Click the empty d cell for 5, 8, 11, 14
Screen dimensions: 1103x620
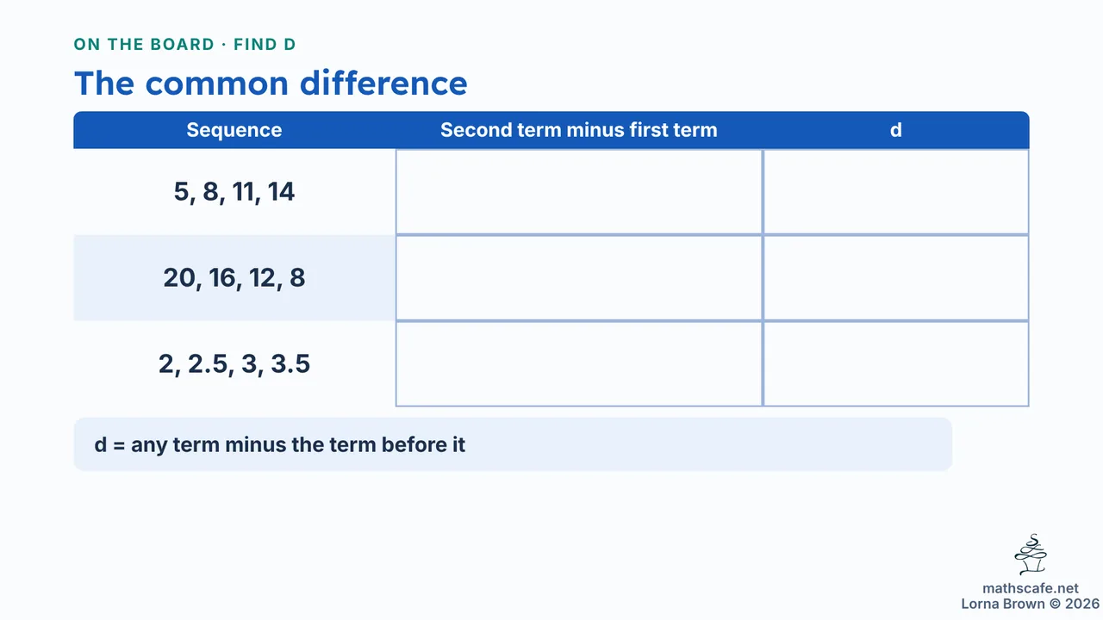896,192
